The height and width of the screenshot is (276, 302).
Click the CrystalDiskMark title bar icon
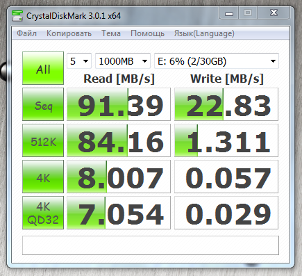pos(17,16)
